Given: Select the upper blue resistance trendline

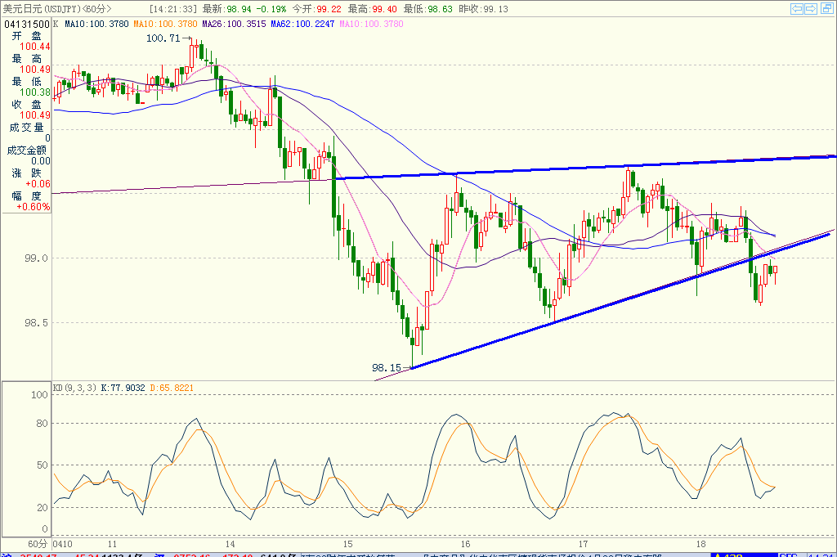Looking at the screenshot, I should 585,167.
